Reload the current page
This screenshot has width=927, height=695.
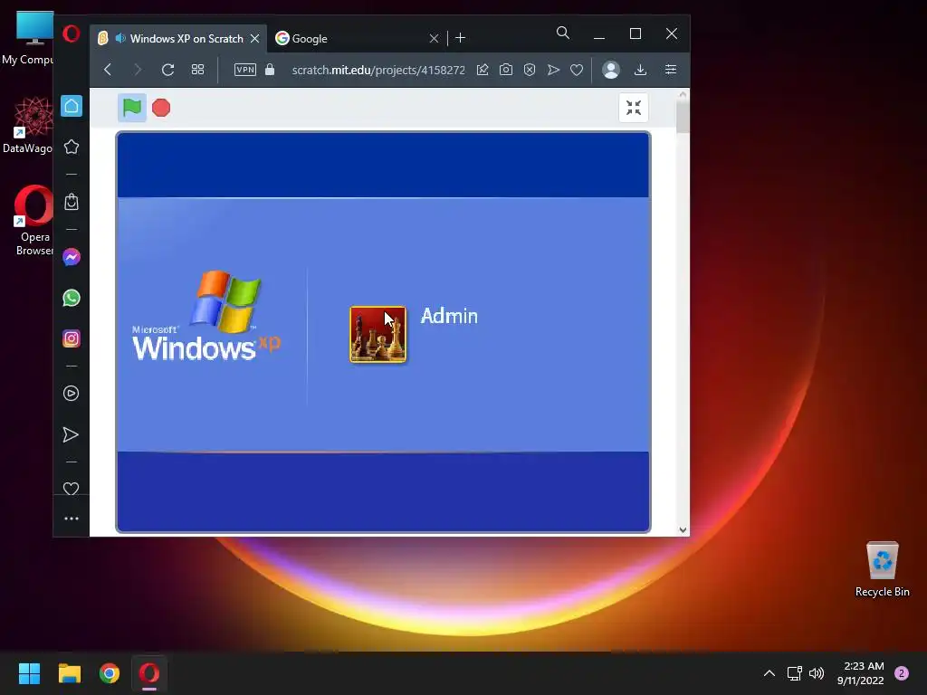[x=167, y=70]
